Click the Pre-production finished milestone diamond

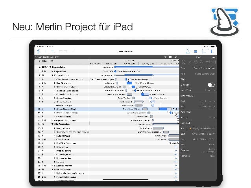153,120
